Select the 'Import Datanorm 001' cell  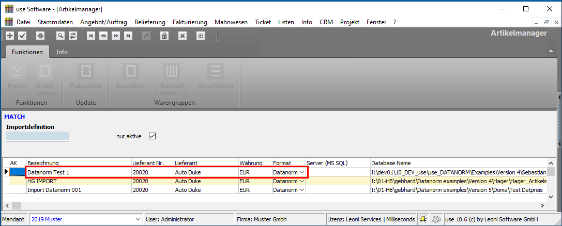point(79,190)
